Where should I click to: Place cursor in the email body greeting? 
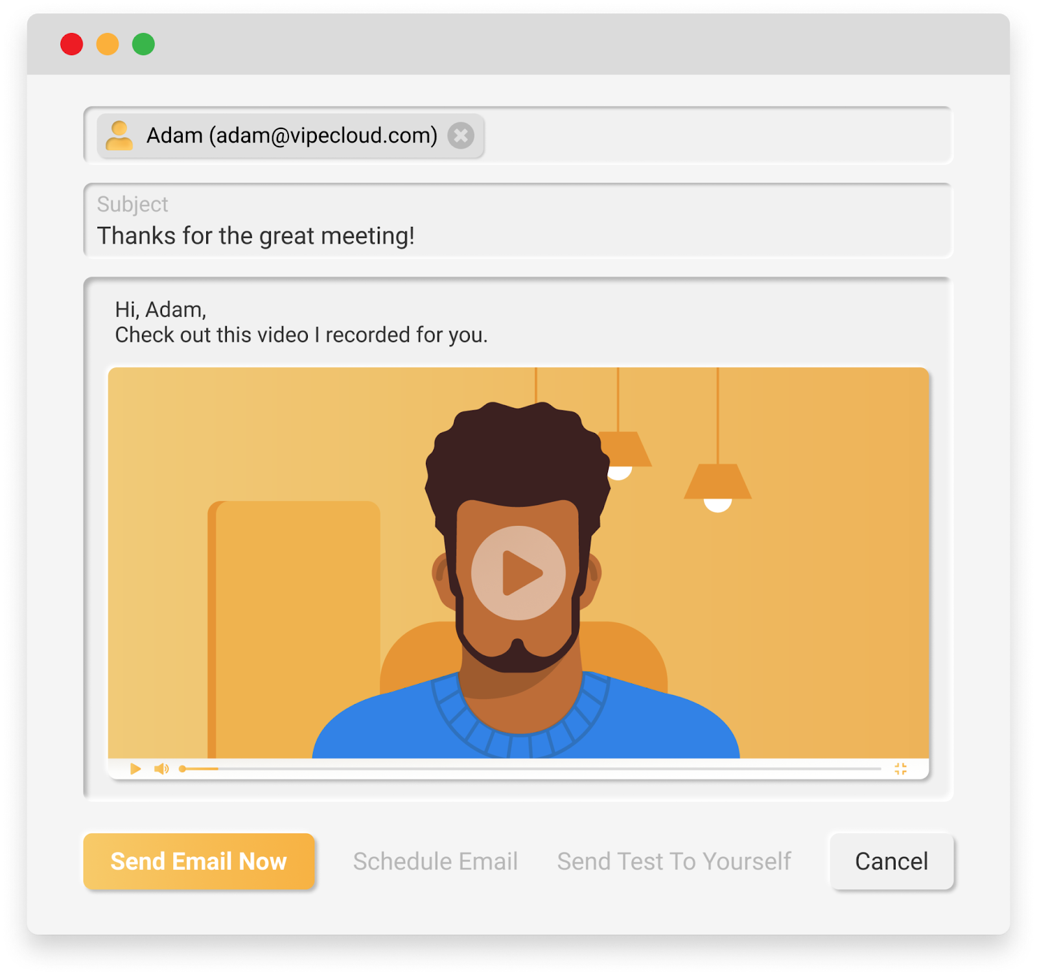click(x=161, y=310)
